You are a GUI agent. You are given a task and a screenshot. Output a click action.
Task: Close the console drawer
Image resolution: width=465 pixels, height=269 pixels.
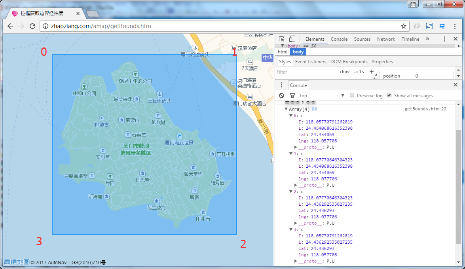[x=455, y=85]
